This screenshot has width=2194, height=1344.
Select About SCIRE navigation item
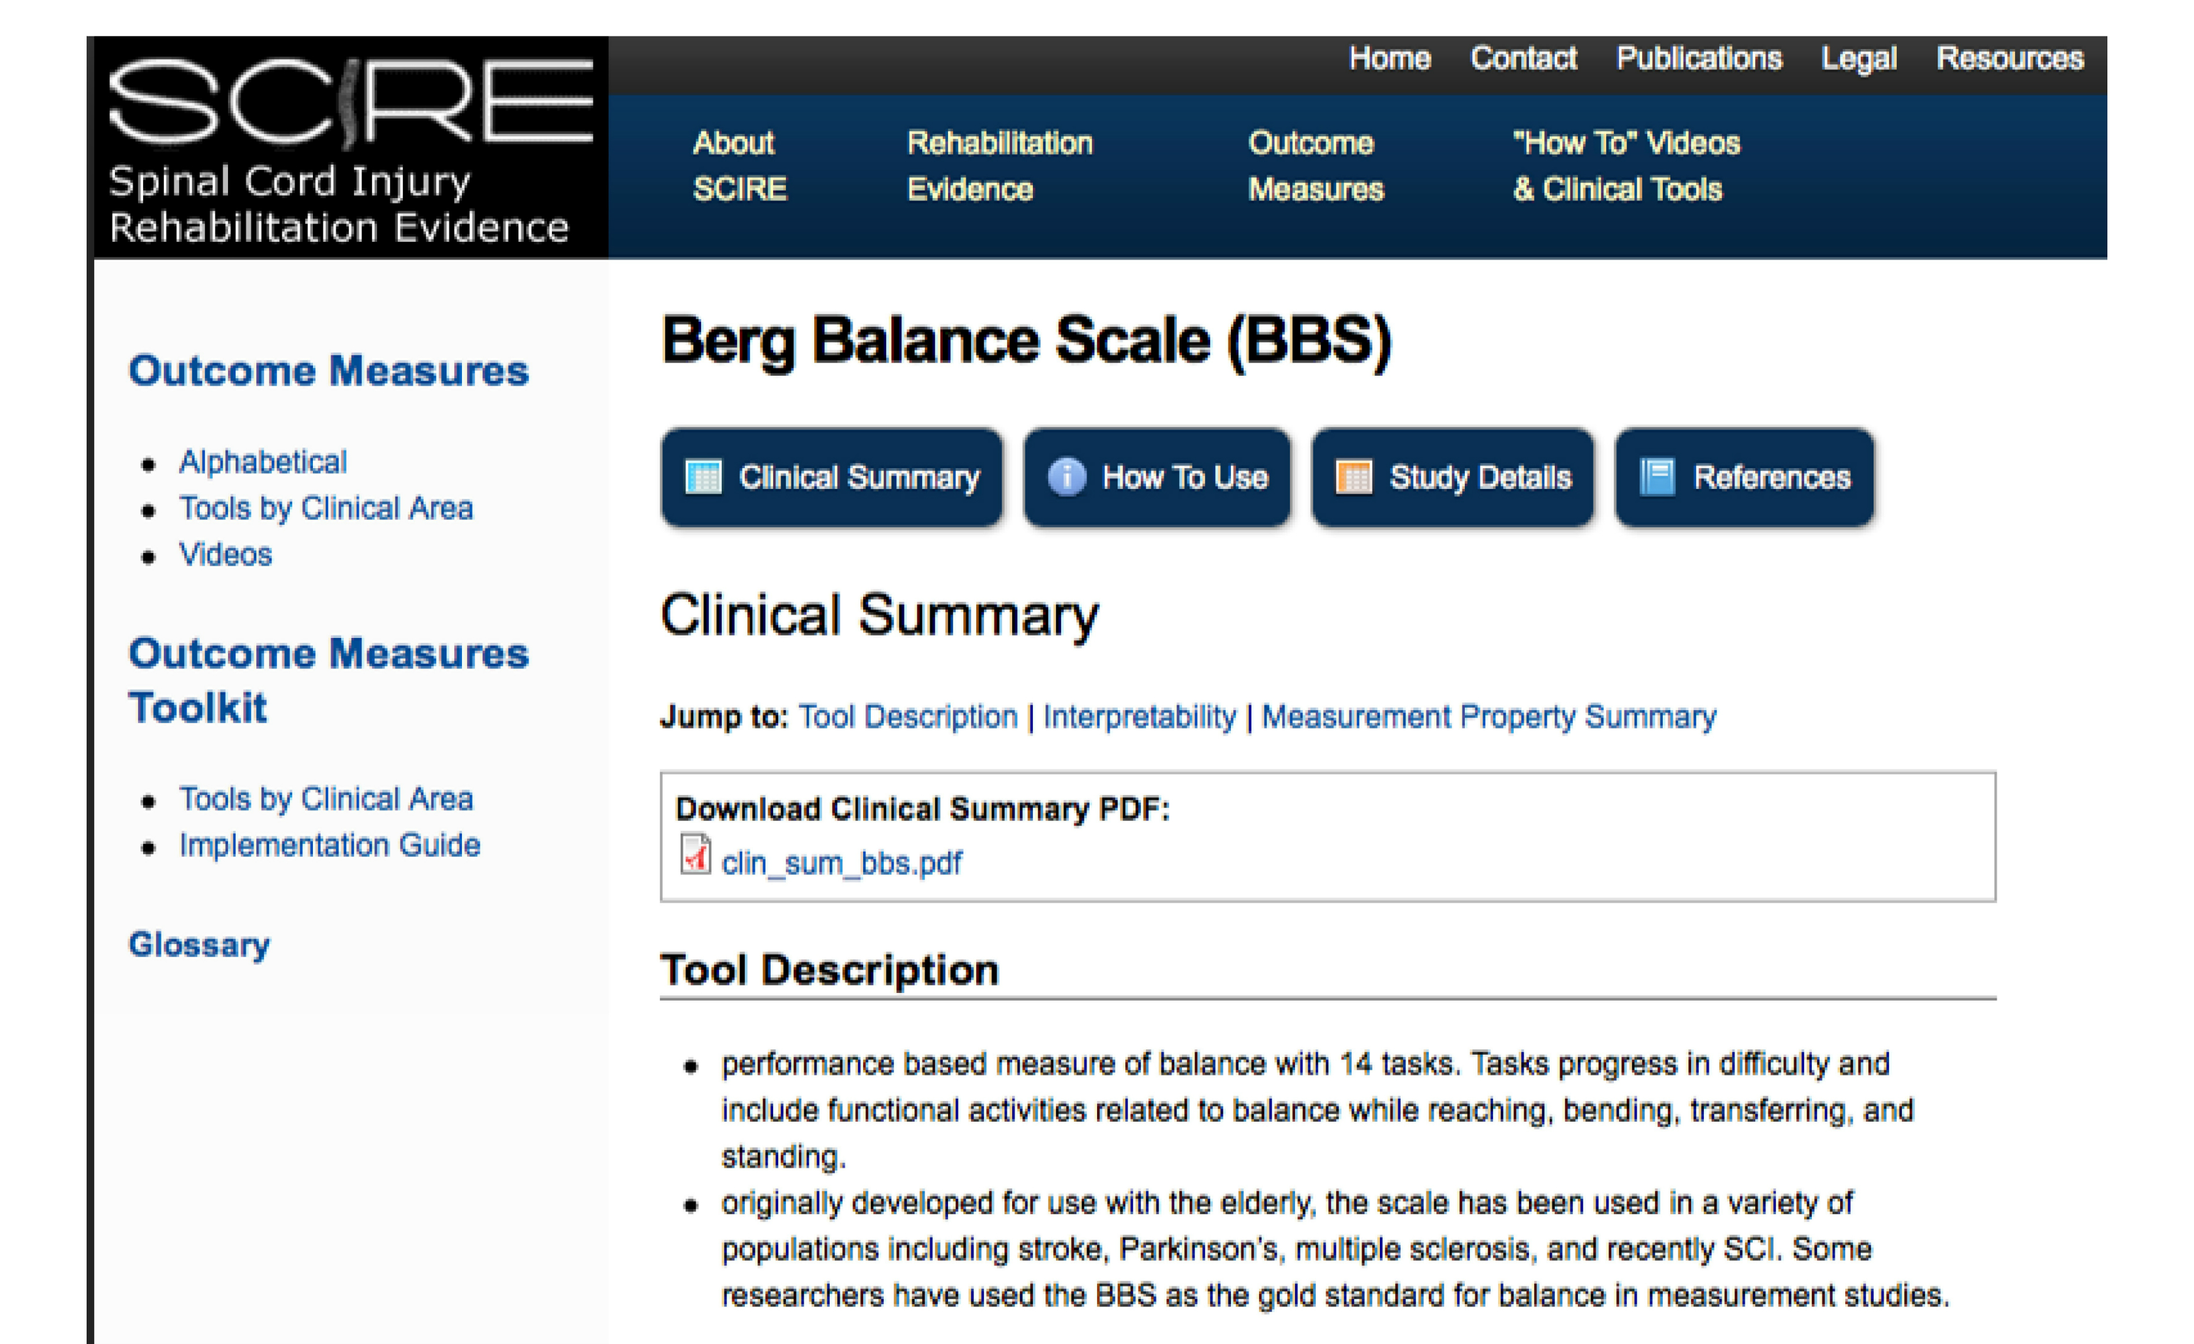coord(739,166)
